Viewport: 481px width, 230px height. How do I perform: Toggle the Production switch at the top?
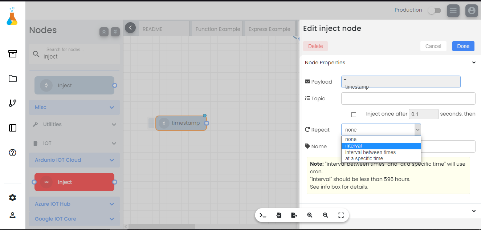point(434,11)
